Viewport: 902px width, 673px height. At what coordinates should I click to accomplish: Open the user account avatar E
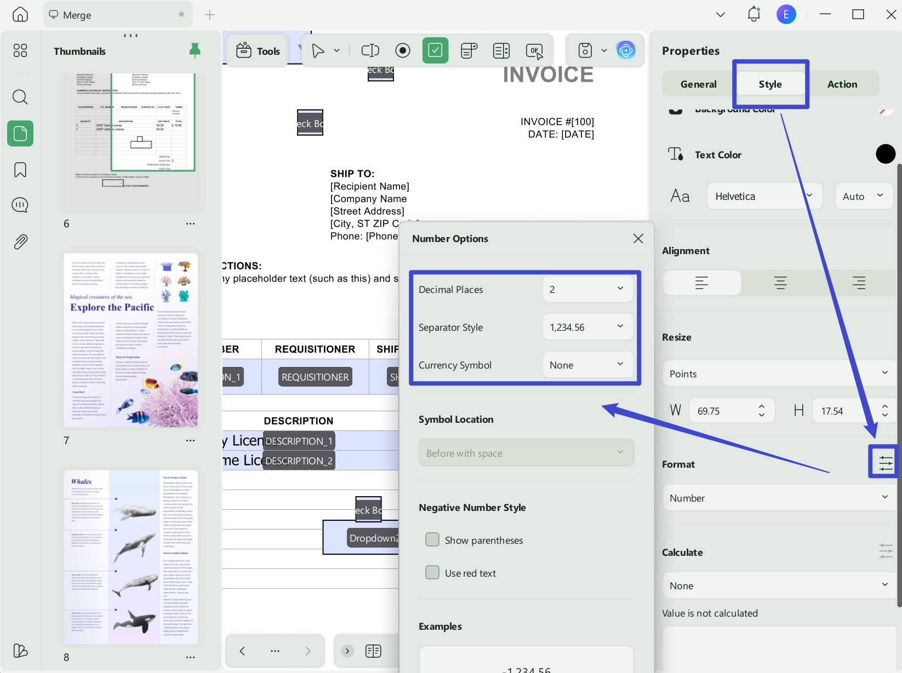click(786, 14)
